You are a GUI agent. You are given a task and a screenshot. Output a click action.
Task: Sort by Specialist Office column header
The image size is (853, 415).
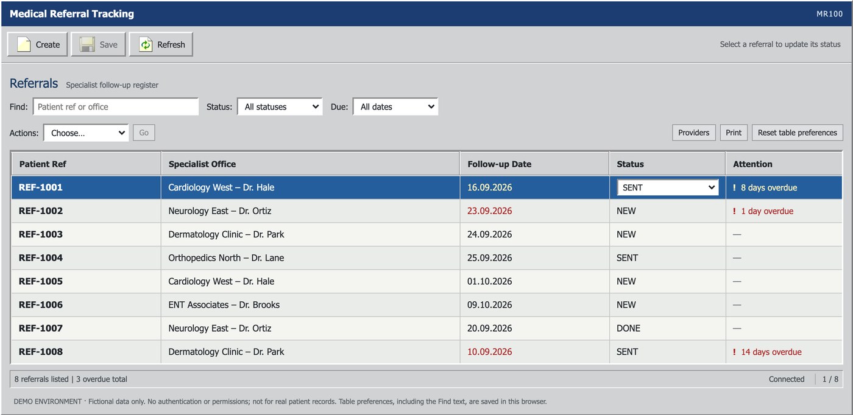tap(310, 164)
